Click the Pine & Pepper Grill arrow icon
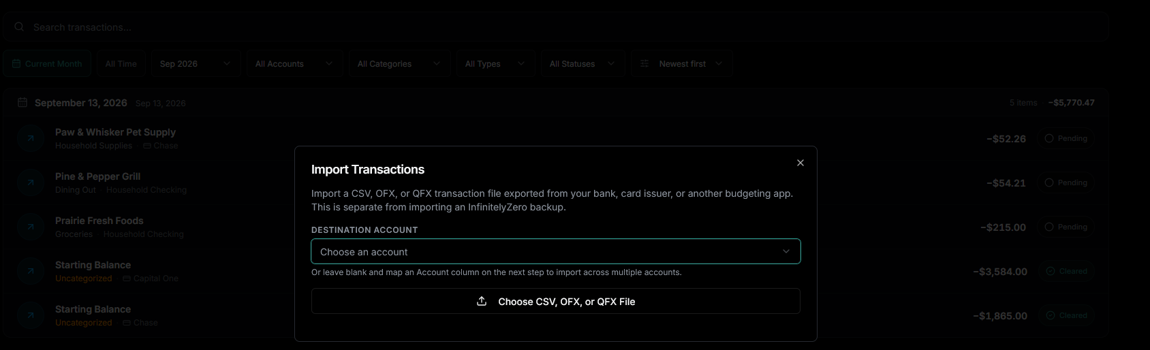This screenshot has width=1150, height=350. point(31,182)
